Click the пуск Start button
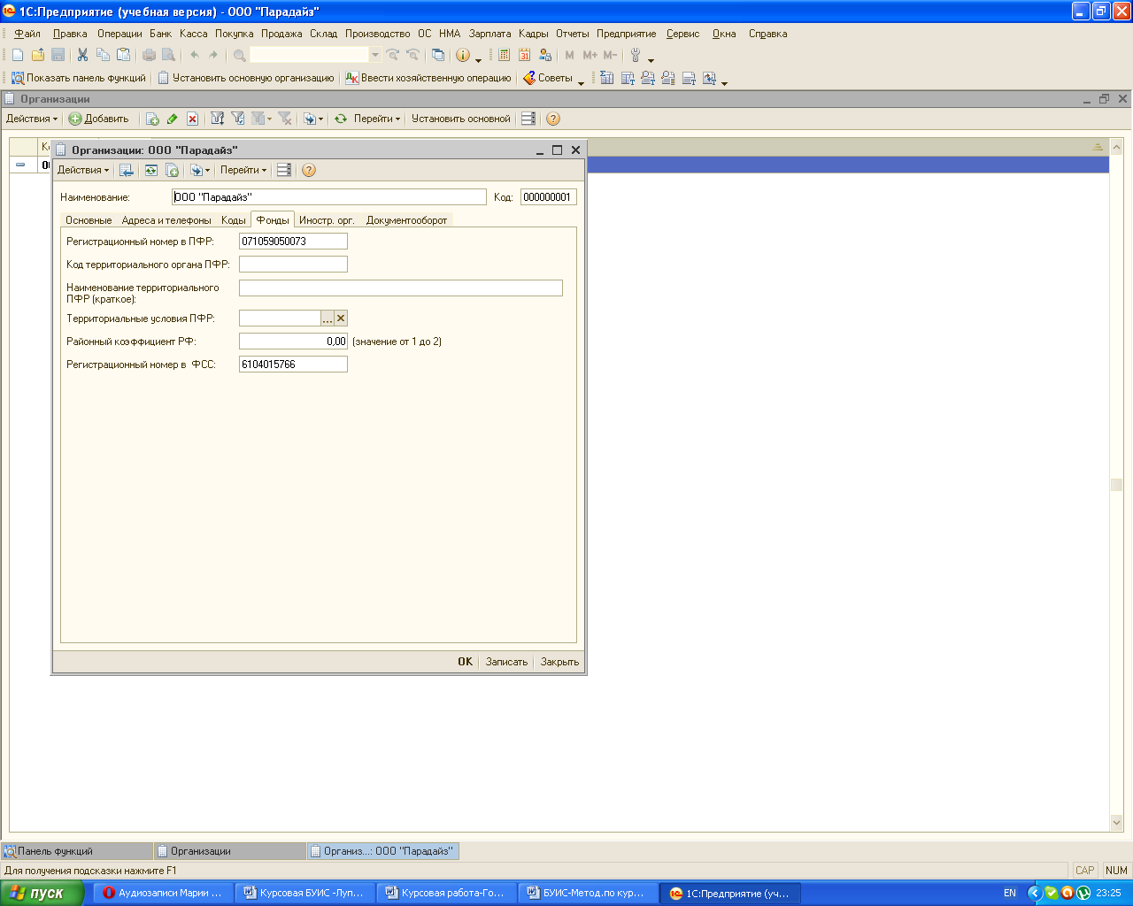 click(x=42, y=893)
